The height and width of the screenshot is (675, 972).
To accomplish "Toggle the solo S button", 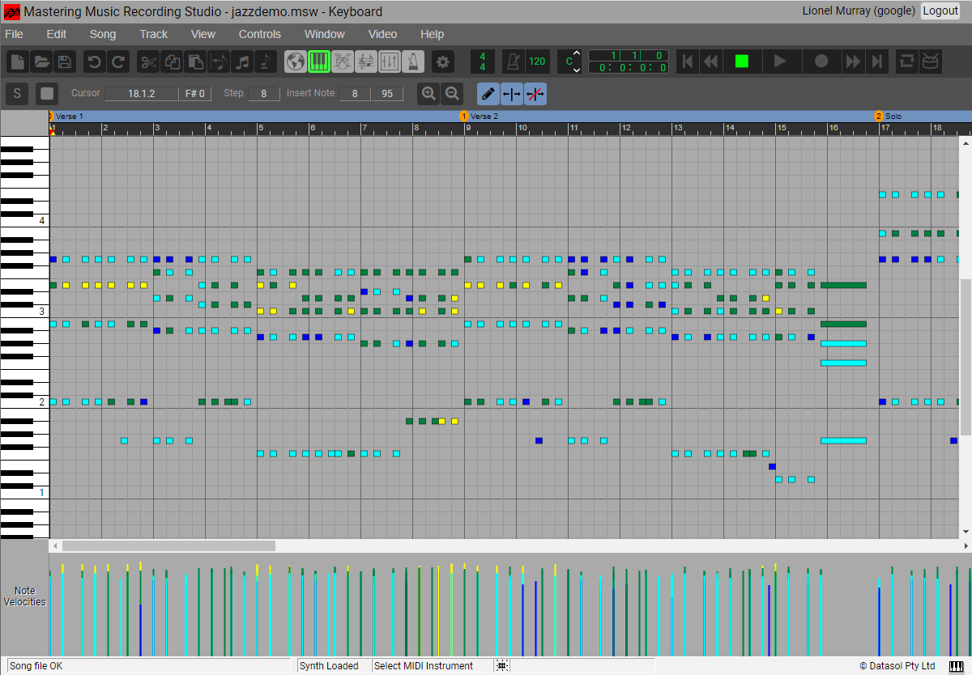I will pos(17,94).
